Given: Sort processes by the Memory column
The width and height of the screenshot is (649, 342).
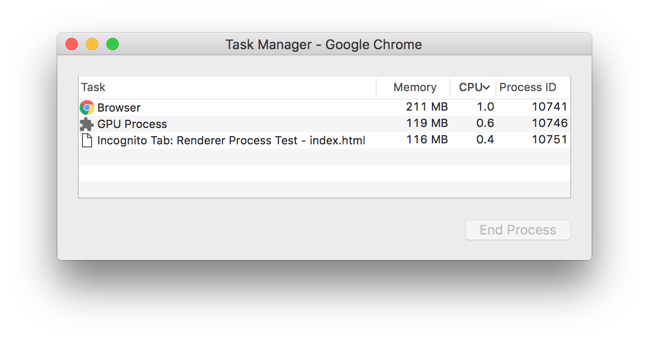Looking at the screenshot, I should [414, 87].
